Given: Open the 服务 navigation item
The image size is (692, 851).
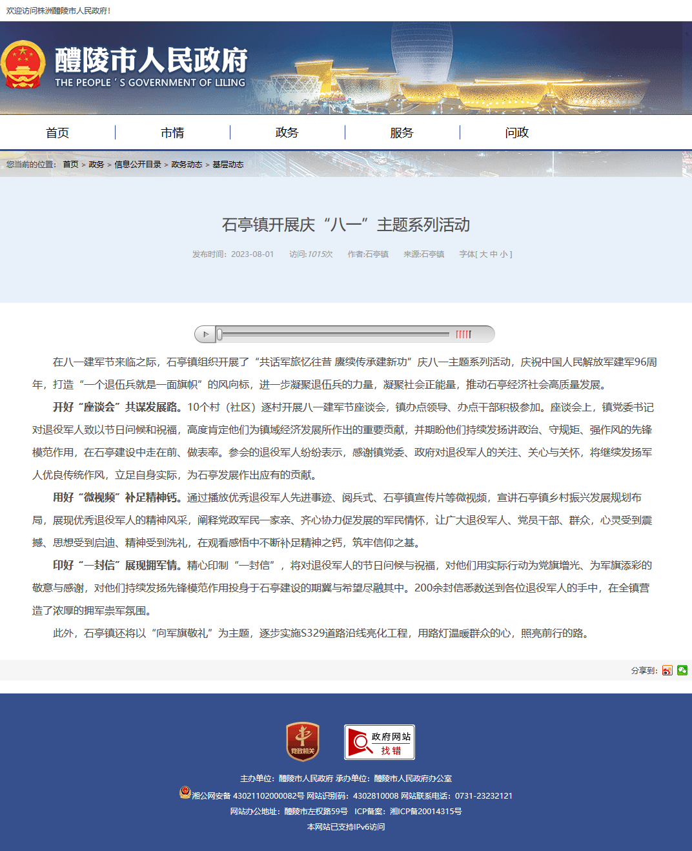Looking at the screenshot, I should click(402, 132).
